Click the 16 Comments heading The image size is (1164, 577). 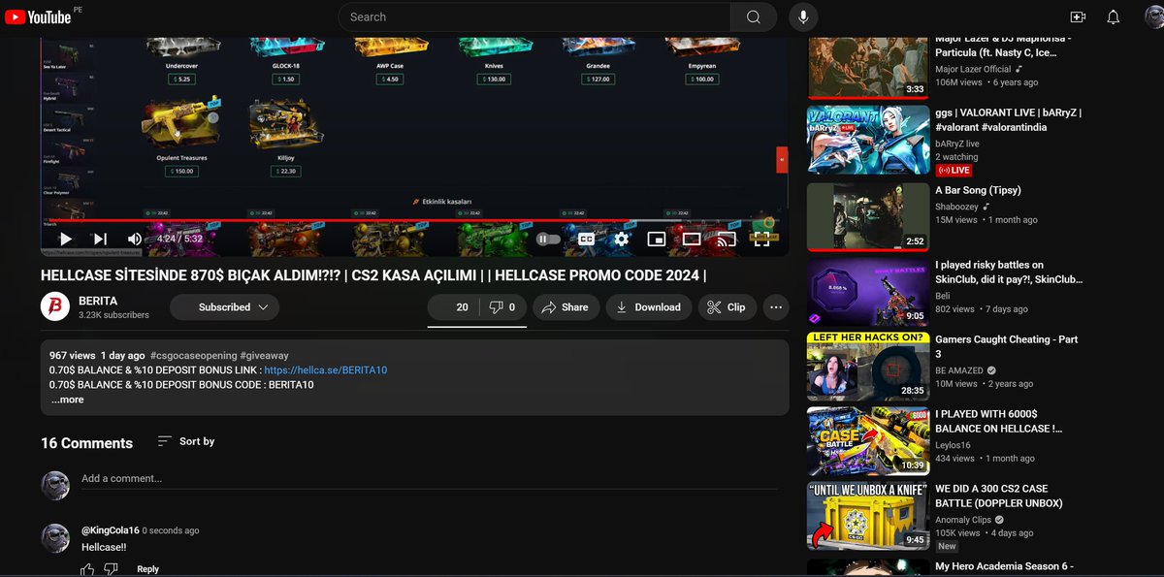86,443
